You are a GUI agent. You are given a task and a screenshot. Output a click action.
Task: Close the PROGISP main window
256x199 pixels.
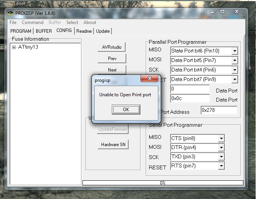pos(237,11)
